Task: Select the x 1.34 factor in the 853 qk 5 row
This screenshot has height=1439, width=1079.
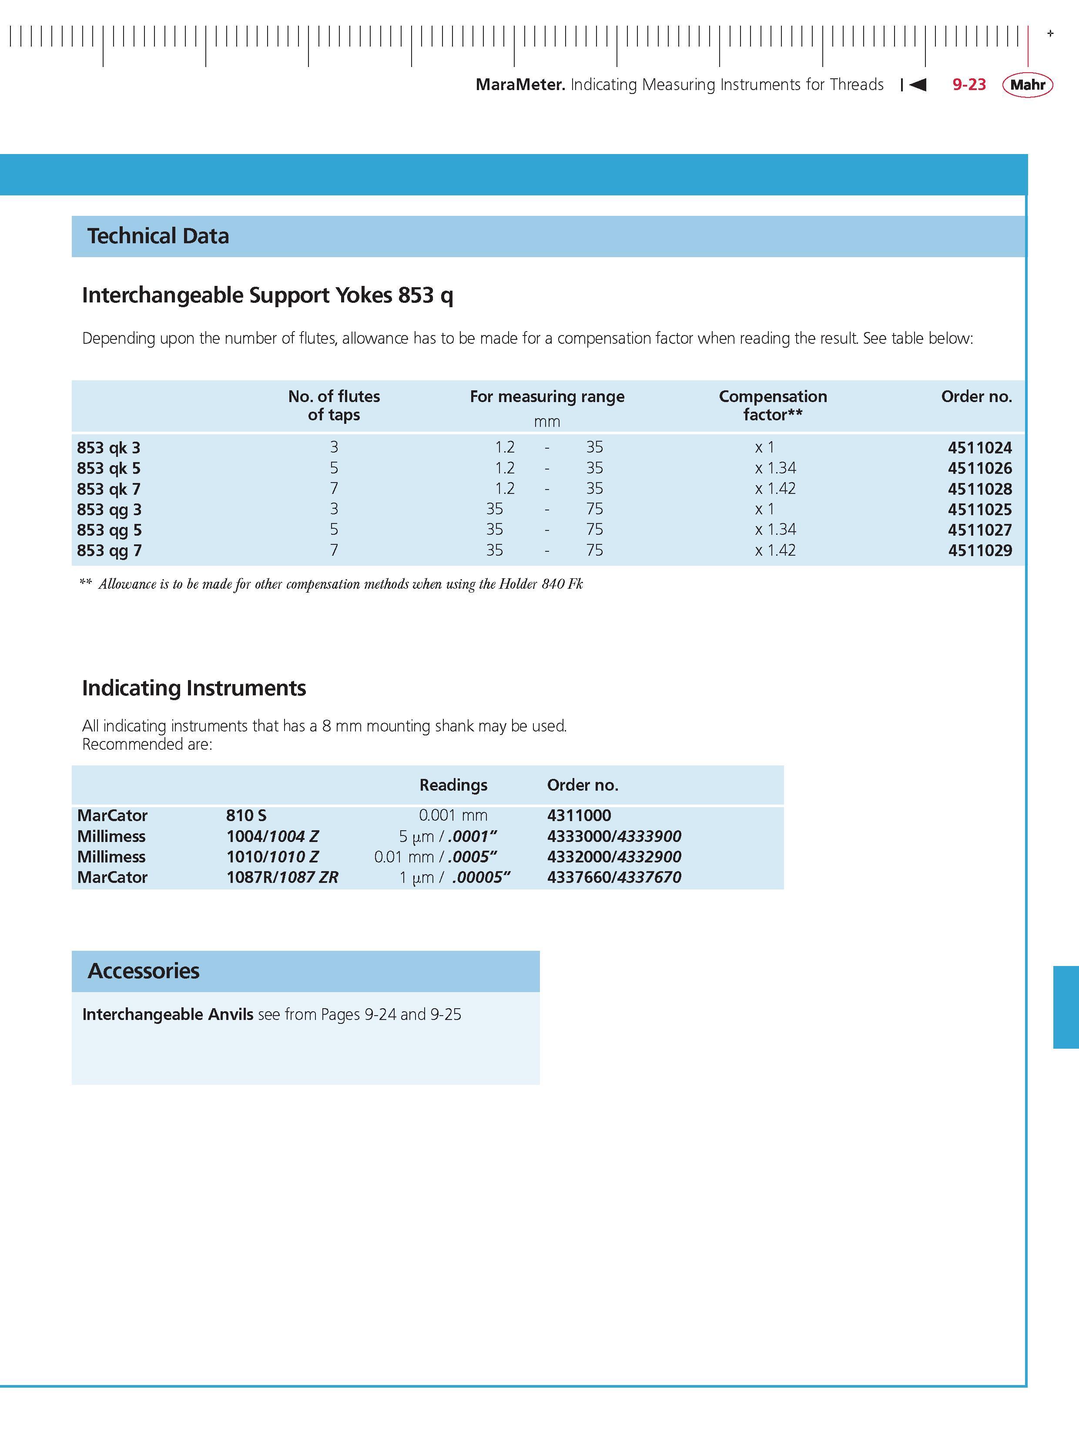Action: 775,468
